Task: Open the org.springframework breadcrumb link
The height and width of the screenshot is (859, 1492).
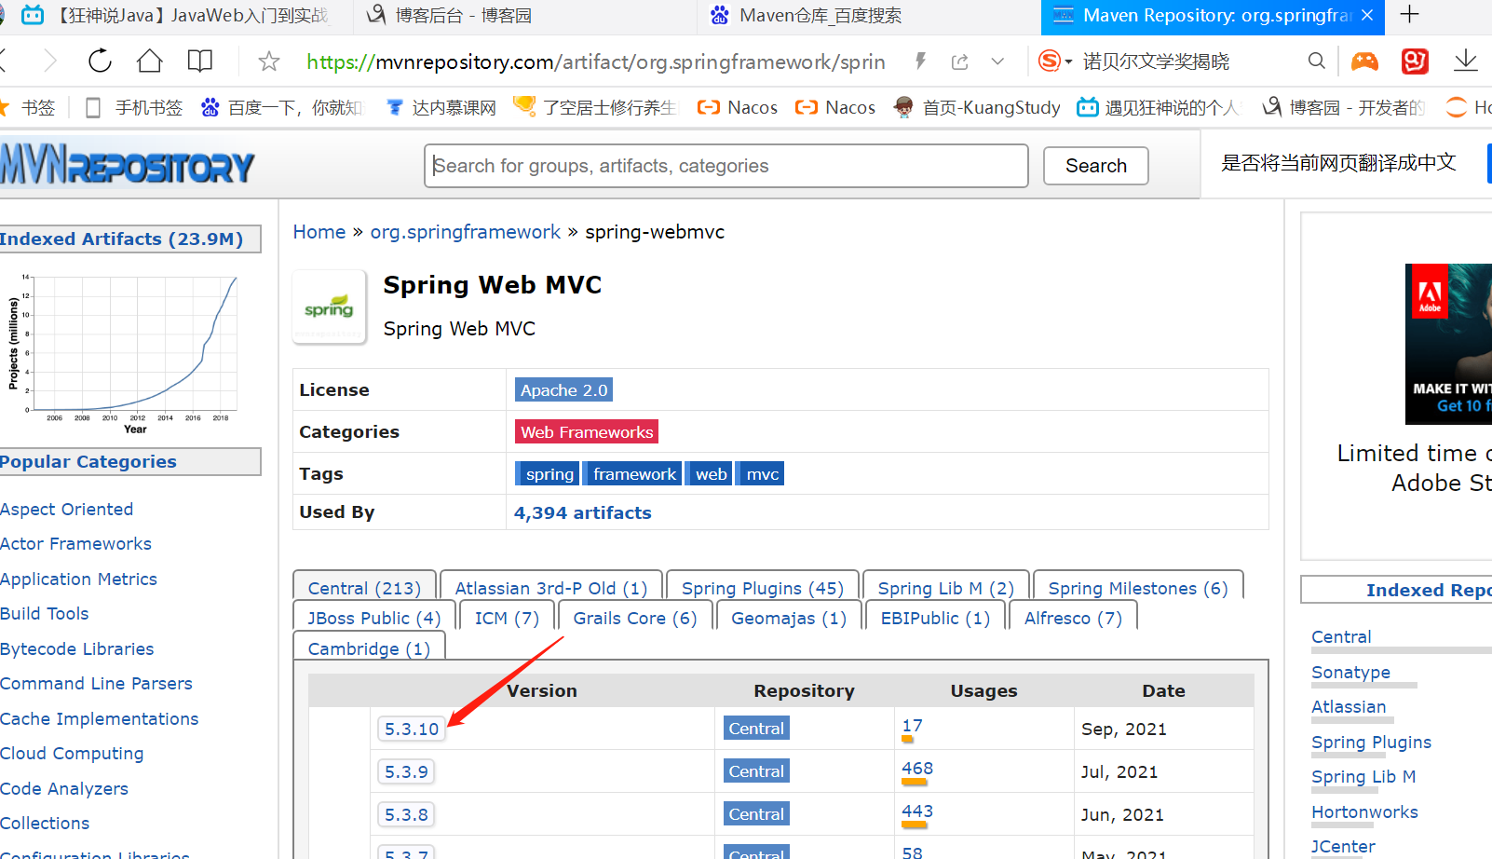Action: point(466,232)
